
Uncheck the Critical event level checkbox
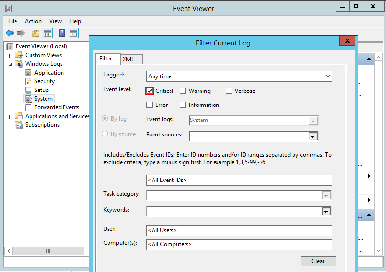point(150,91)
